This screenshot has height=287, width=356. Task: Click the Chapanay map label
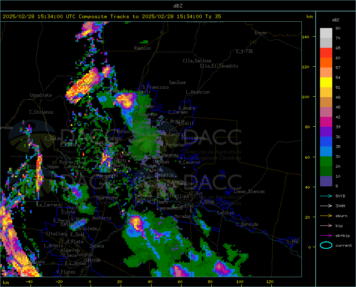pos(169,155)
